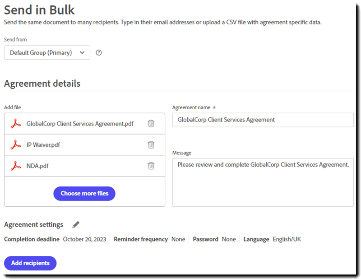Screen dimensions: 361x279
Task: Edit Agreement settings with the pencil icon
Action: click(76, 224)
